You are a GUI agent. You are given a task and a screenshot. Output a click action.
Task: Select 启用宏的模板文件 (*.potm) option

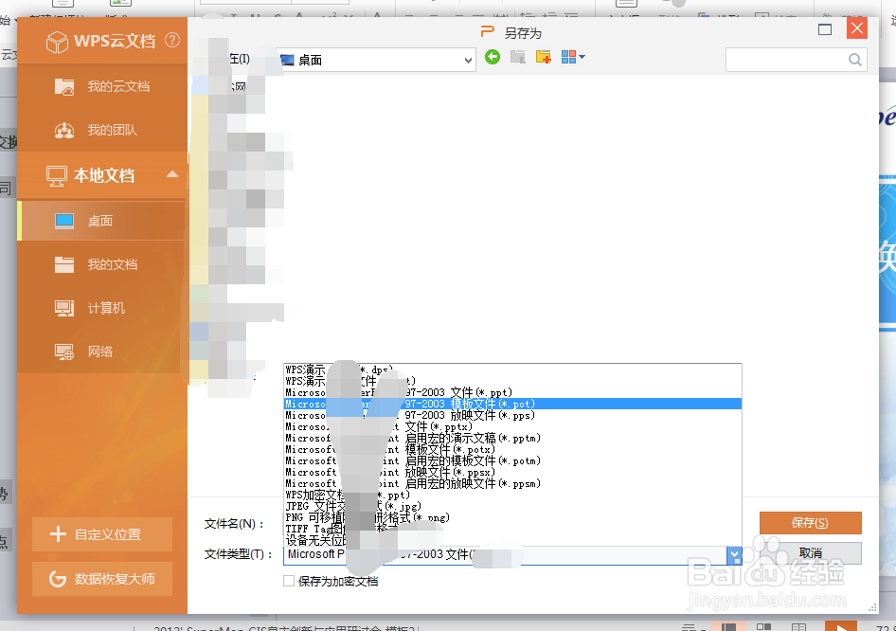(x=512, y=460)
